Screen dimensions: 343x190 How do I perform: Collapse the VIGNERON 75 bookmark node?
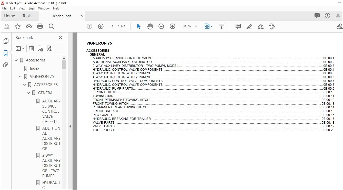(21, 77)
